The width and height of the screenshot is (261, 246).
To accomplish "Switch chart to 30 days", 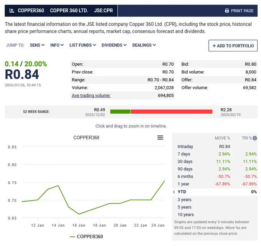I will [x=215, y=162].
